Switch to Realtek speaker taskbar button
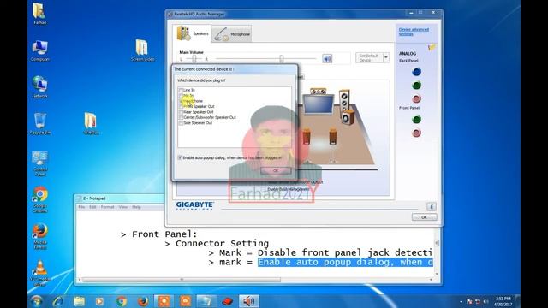Screen dimensions: 548x308 (x=249, y=301)
